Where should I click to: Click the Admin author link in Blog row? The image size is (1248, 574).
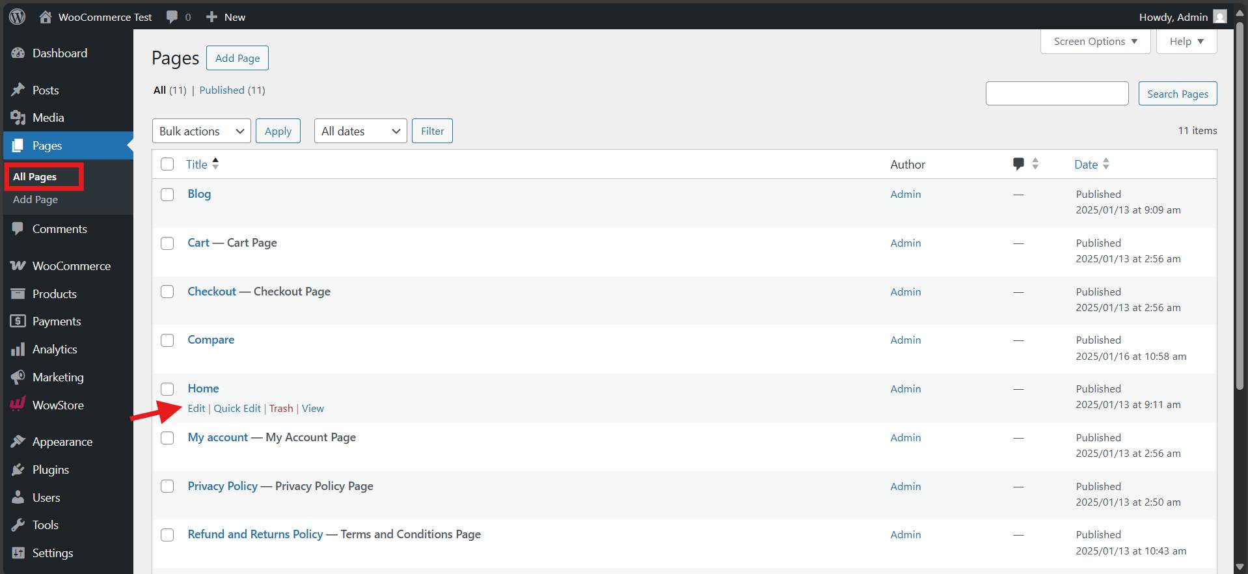click(906, 195)
